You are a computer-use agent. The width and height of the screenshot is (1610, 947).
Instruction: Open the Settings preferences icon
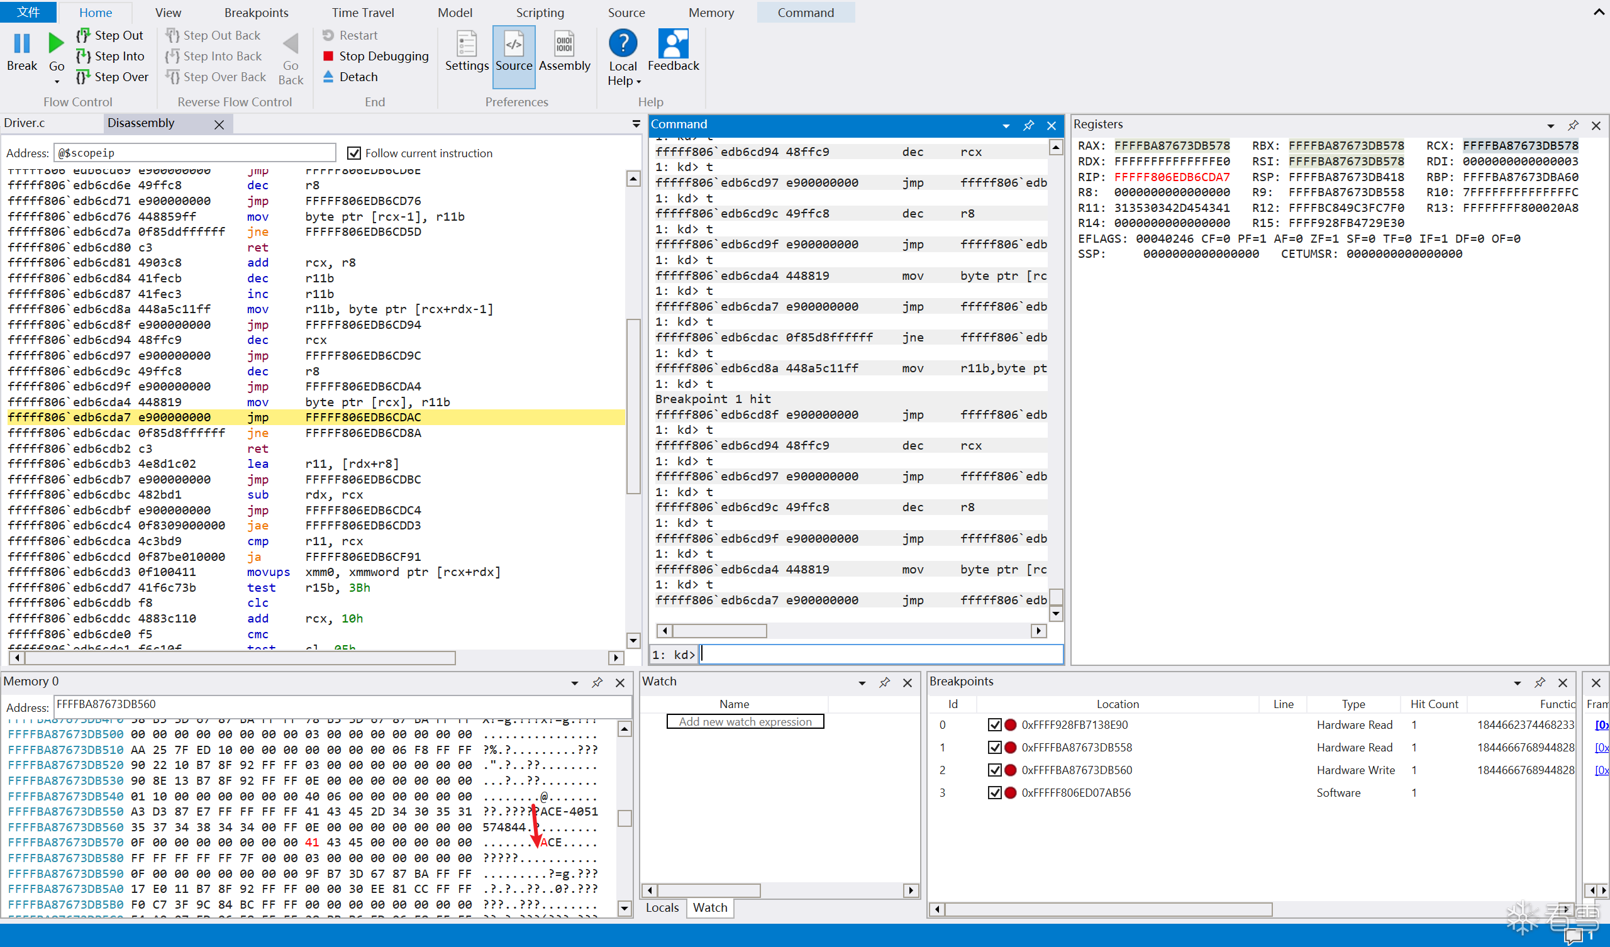(x=467, y=43)
